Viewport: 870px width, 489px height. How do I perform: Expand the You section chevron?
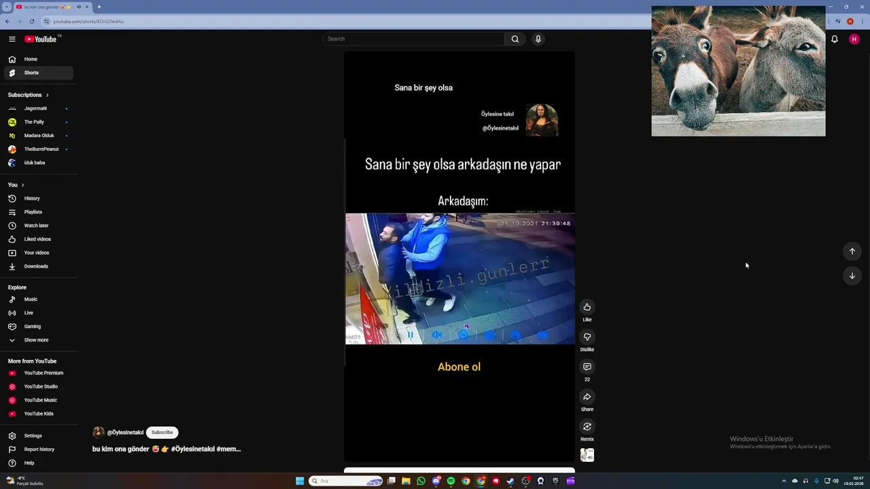click(x=22, y=185)
